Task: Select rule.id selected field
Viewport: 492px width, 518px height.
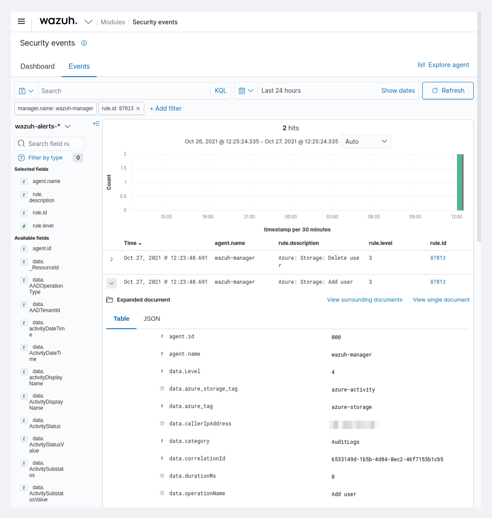Action: 40,213
